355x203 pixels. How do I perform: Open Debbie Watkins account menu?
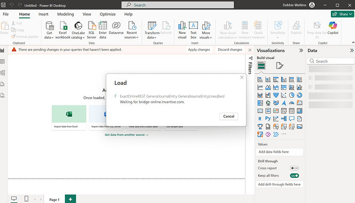pyautogui.click(x=298, y=5)
